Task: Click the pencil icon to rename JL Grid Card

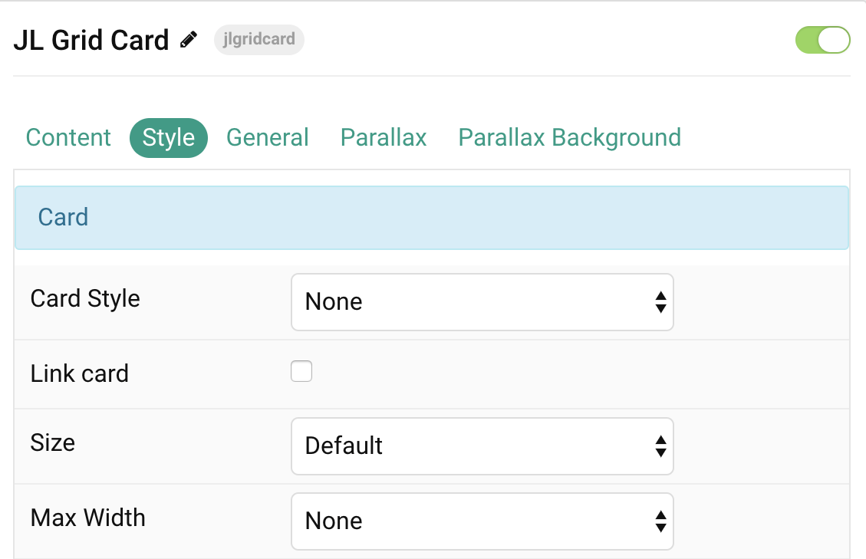Action: point(189,39)
